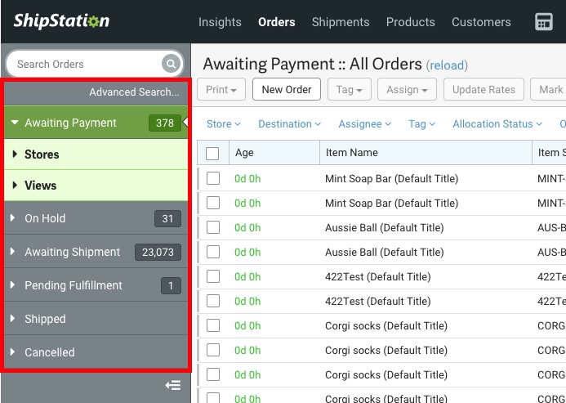
Task: Open the Destination filter dropdown
Action: point(289,124)
